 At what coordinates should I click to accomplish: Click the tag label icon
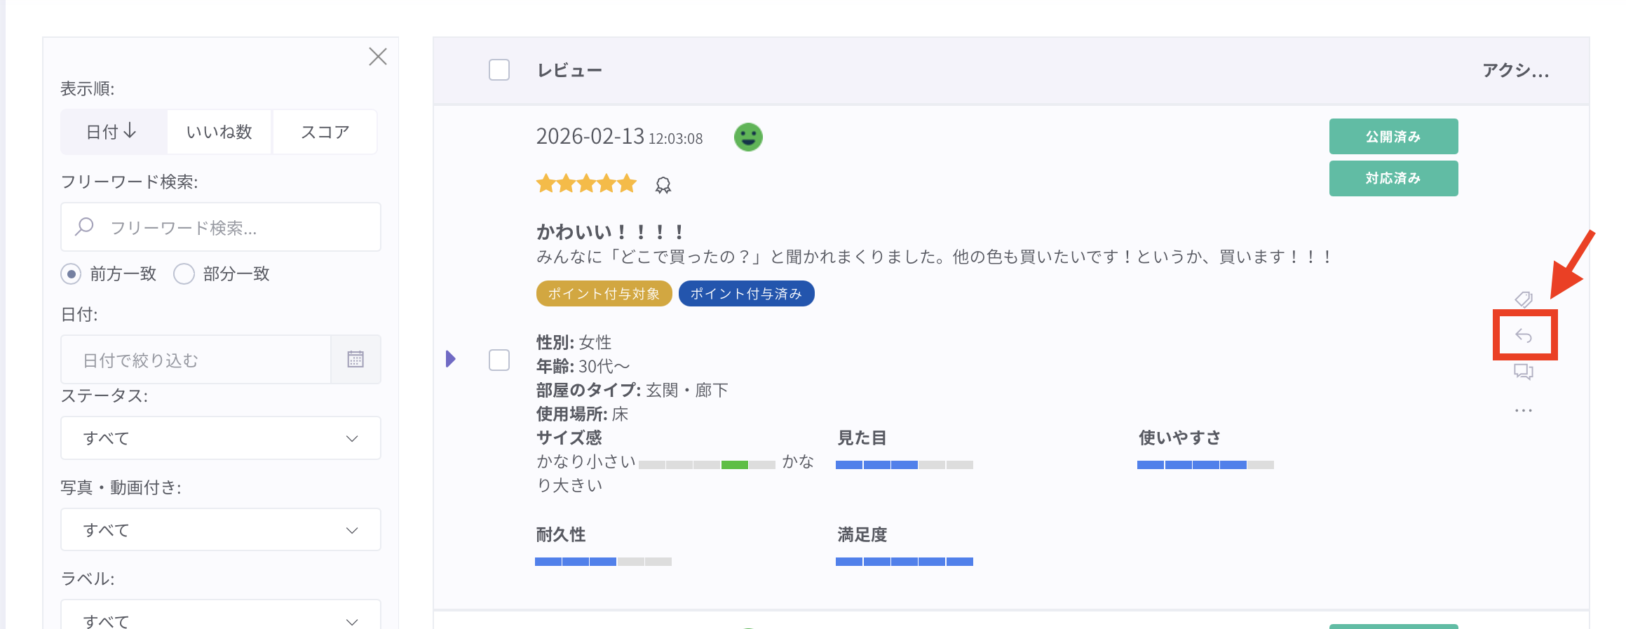(x=1523, y=300)
